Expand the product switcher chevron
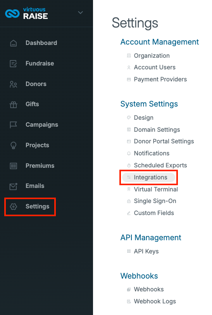Screen dimensions: 212x315 click(80, 13)
